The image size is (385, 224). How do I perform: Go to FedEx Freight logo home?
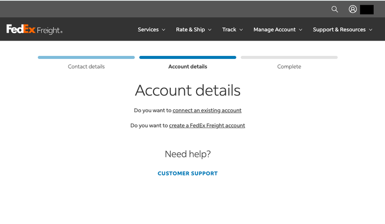(x=34, y=29)
